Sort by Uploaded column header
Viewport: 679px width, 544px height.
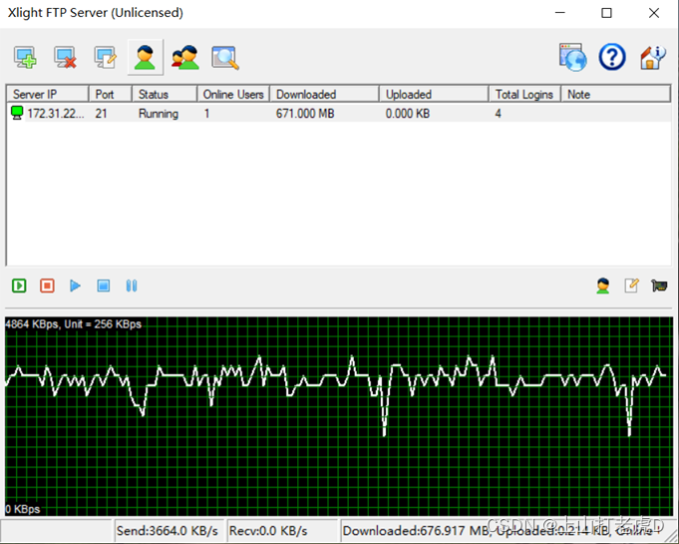click(434, 94)
